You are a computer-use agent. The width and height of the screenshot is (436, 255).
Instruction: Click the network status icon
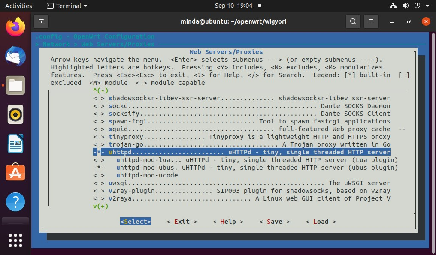click(393, 6)
